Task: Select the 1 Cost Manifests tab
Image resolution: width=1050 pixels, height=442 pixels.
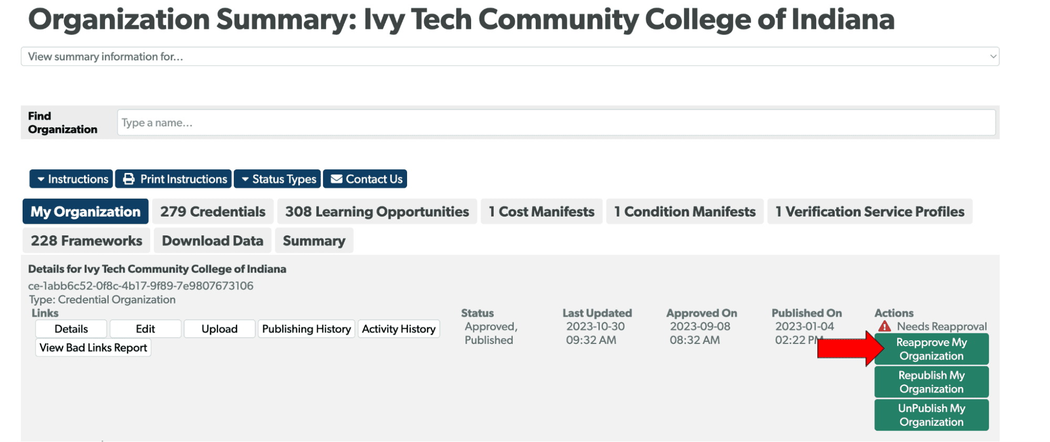Action: 541,212
